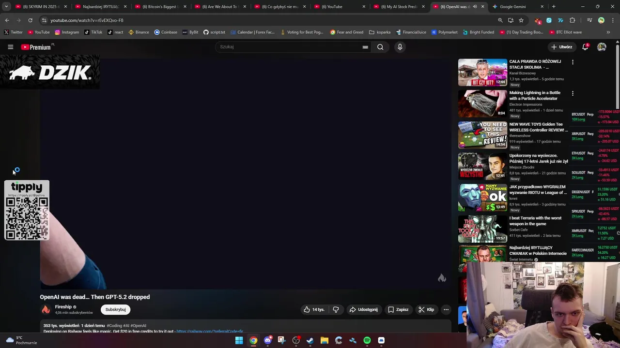
Task: Click the Udostępnij share button
Action: pyautogui.click(x=363, y=309)
